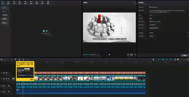Click the Cover button on main track

(13, 79)
